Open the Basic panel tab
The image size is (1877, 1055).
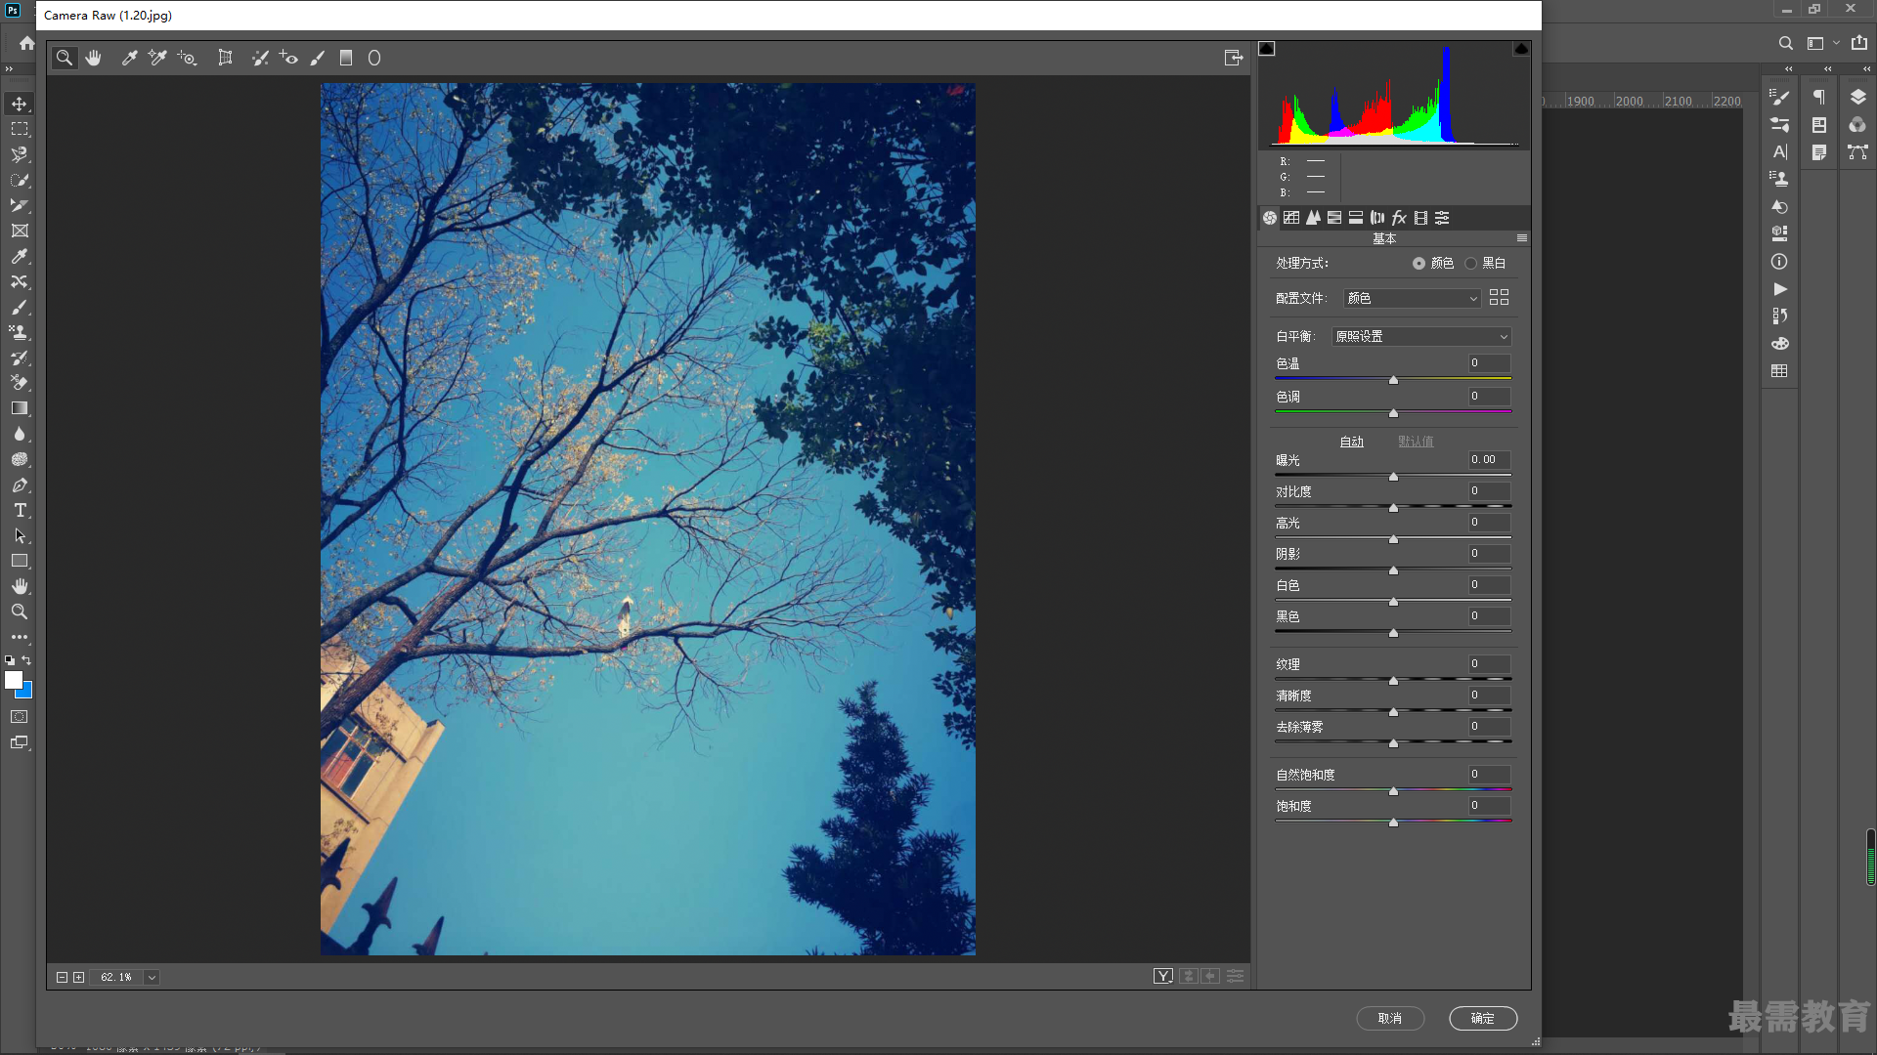pyautogui.click(x=1270, y=218)
